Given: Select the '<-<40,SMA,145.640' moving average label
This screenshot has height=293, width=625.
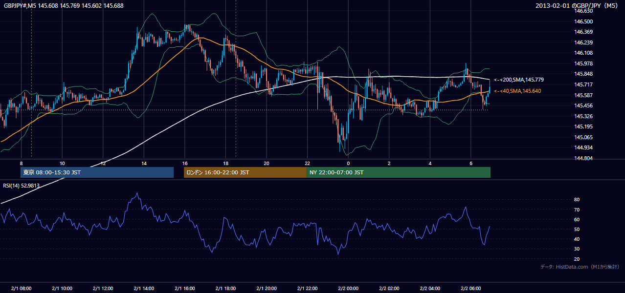Looking at the screenshot, I should coord(517,91).
